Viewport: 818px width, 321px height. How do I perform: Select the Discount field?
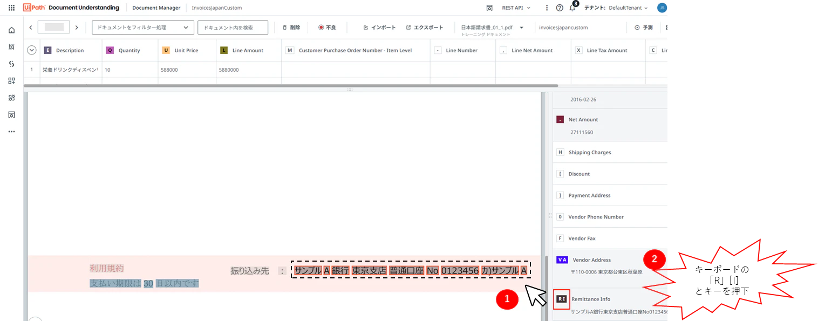point(610,174)
